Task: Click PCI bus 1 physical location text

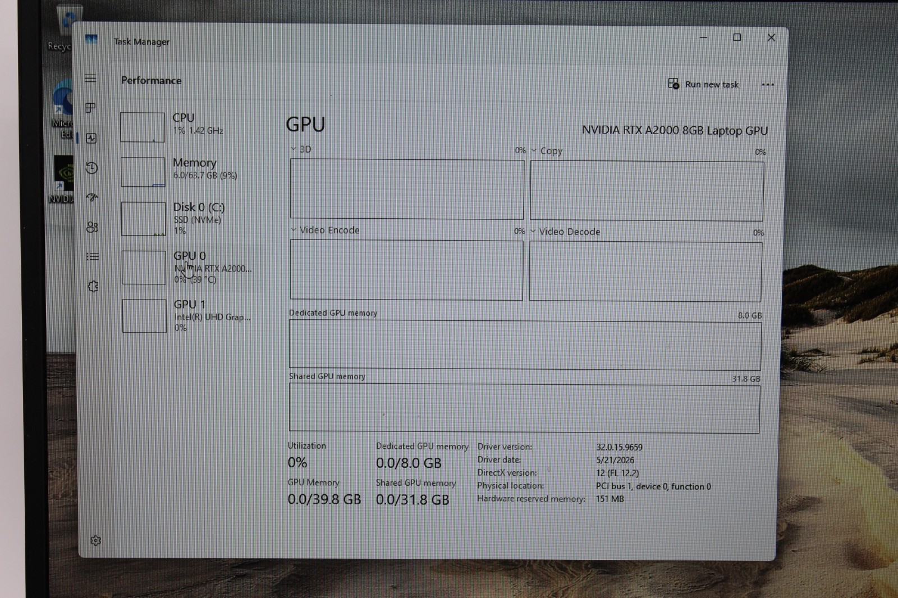Action: (653, 486)
